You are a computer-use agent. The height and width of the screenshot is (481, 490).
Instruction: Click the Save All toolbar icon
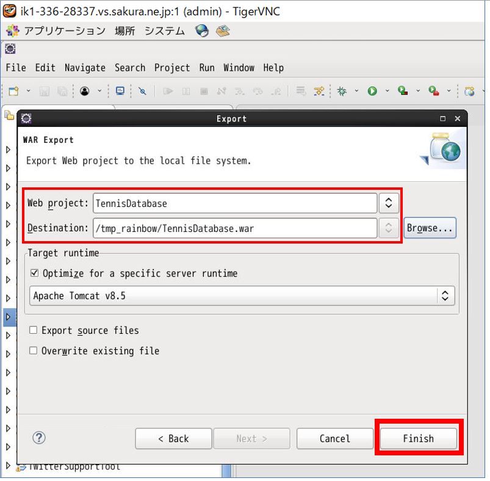tap(62, 92)
